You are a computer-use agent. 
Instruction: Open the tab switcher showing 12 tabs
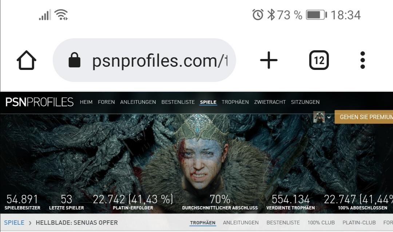(319, 60)
